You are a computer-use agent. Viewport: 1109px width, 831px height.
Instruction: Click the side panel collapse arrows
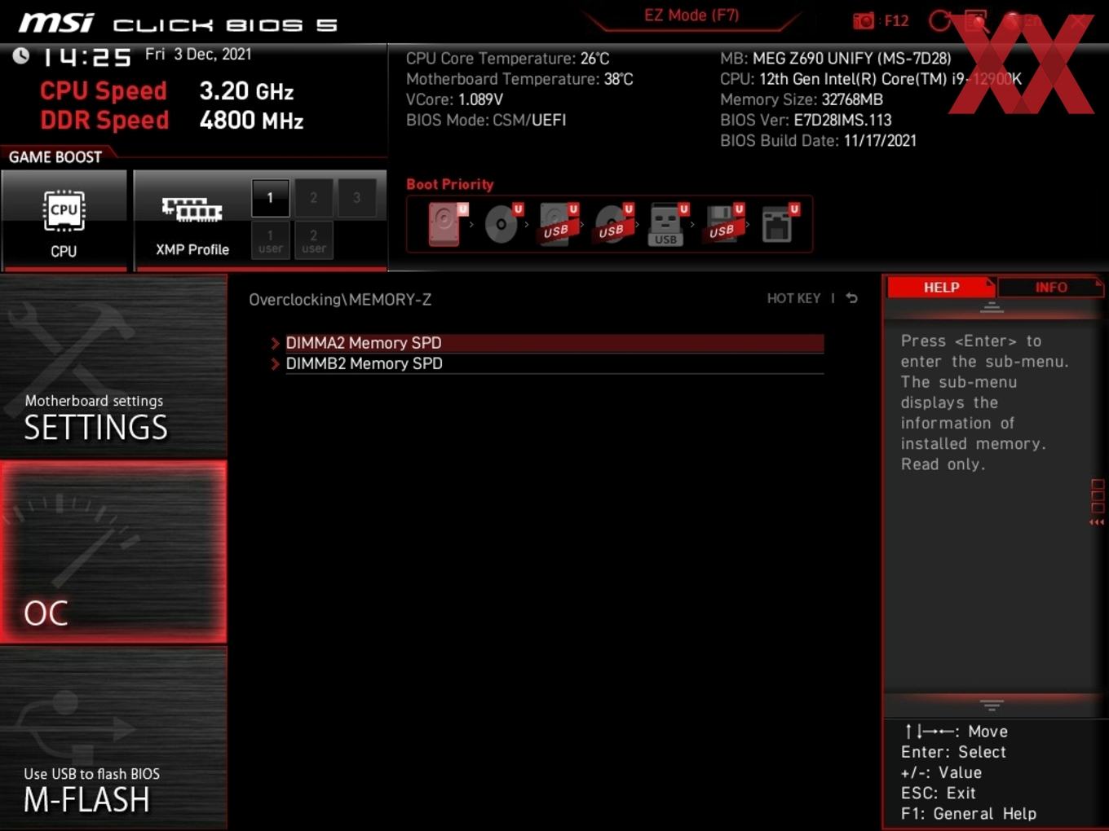[x=1097, y=522]
